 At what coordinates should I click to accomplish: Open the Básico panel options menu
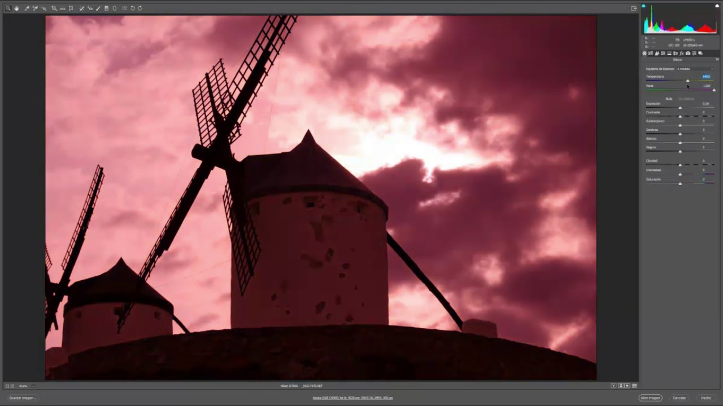coord(717,59)
